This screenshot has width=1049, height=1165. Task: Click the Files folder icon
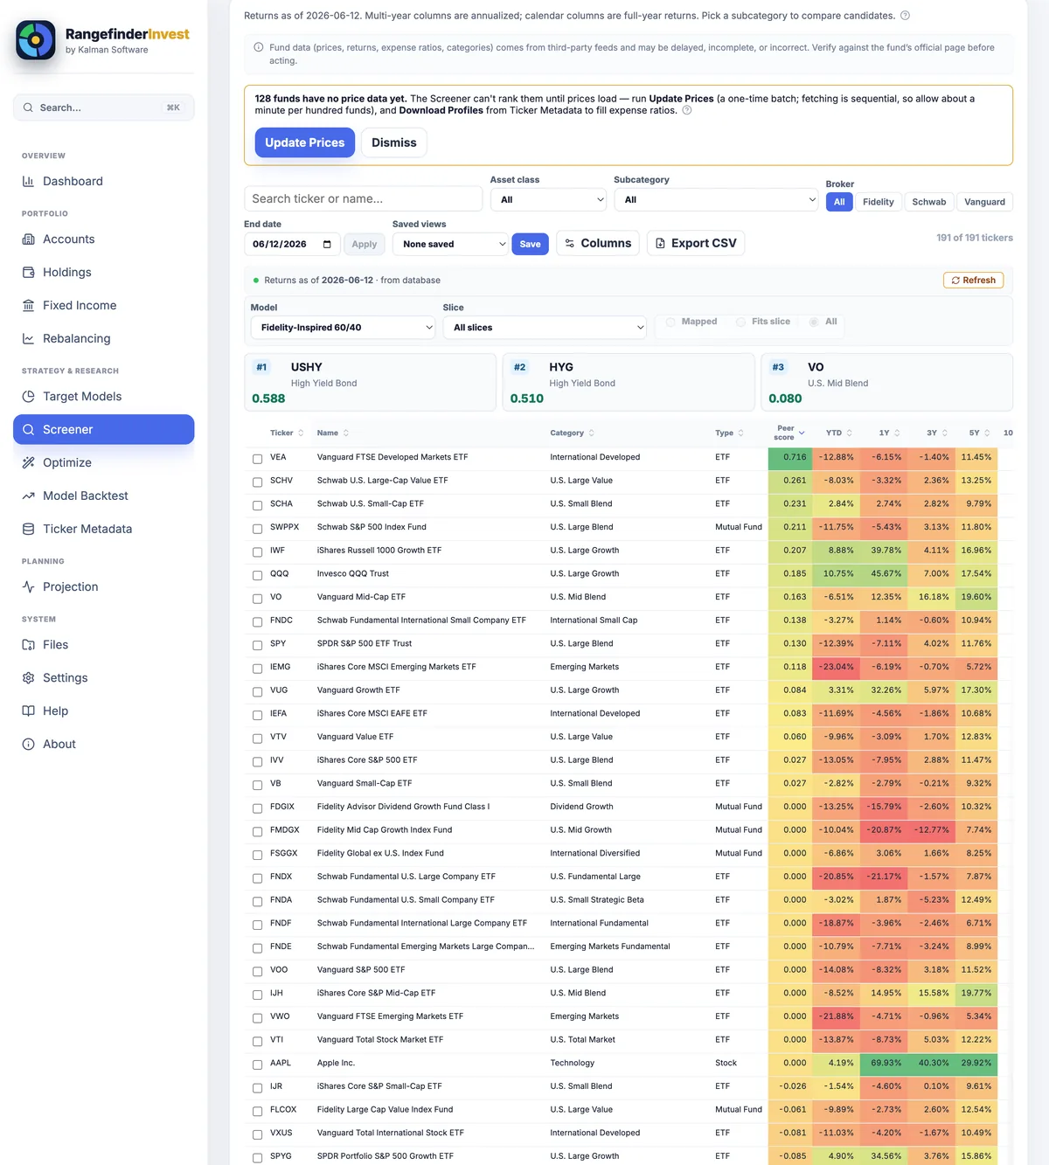[28, 644]
